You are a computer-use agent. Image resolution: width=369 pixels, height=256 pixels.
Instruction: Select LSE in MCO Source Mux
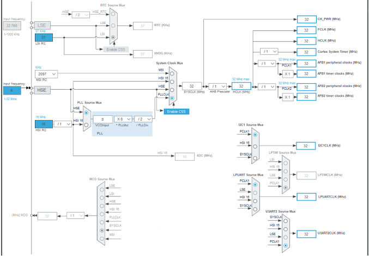tap(102, 190)
